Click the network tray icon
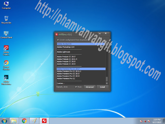The image size is (165, 124). coord(145,121)
